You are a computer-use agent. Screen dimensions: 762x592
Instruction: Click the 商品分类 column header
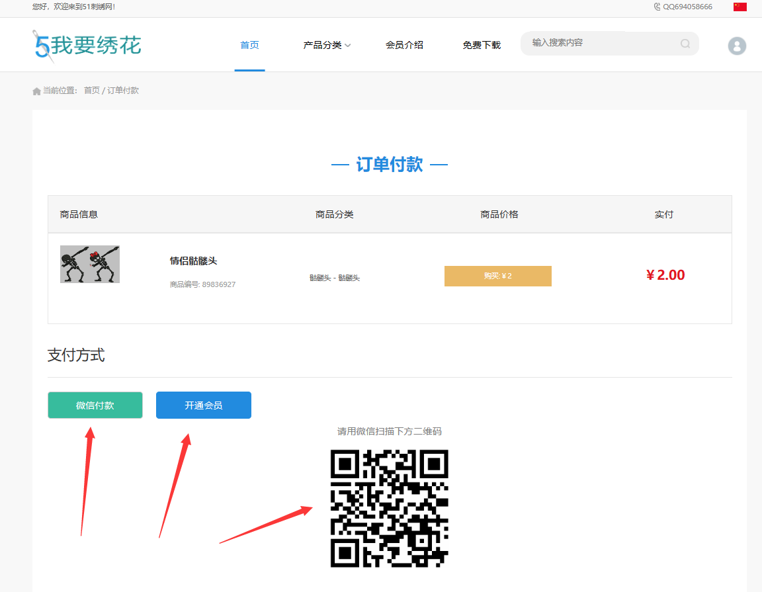click(334, 214)
